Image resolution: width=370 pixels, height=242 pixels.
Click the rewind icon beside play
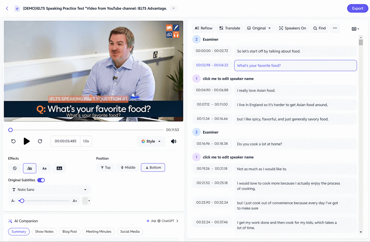pyautogui.click(x=13, y=141)
